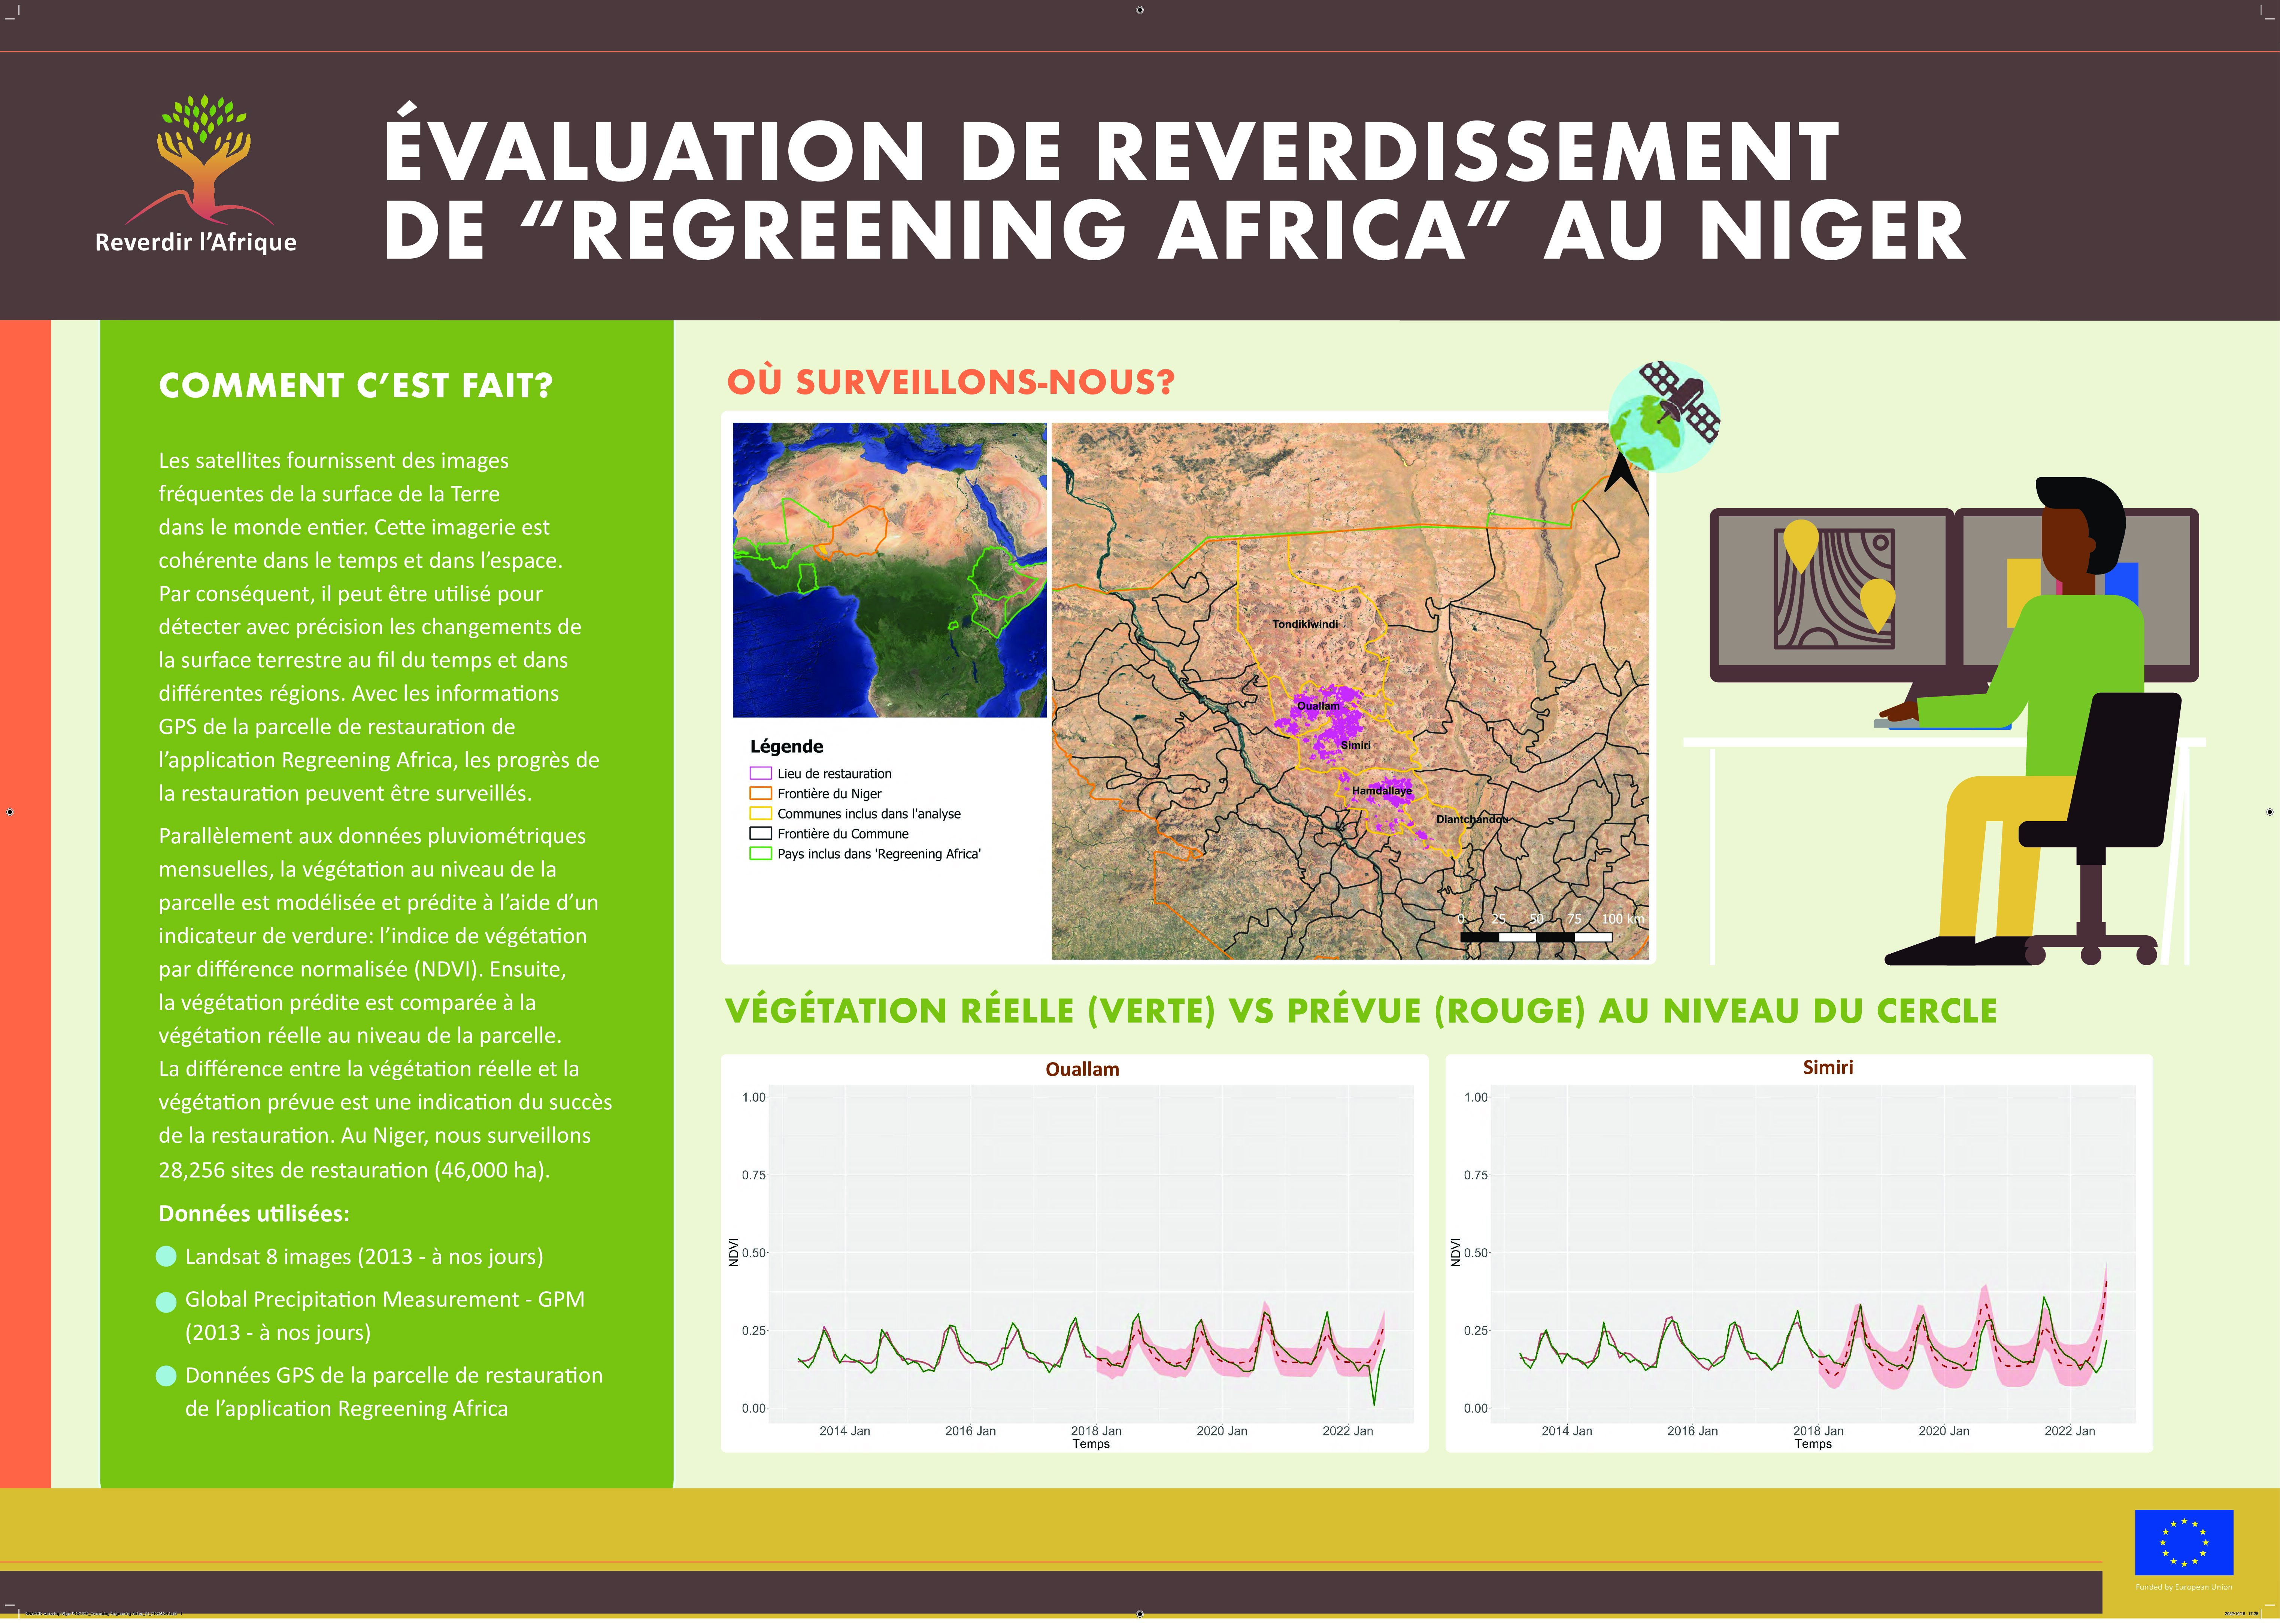Click the 'Reverdir l'Afrique' text under the logo
Screen dimensions: 2280x1624
point(196,243)
